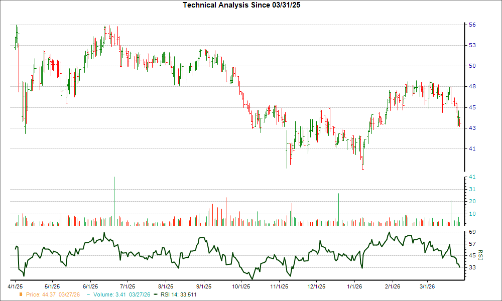Click the lowest November candlestick
Screen dimensions: 502x301
point(288,156)
